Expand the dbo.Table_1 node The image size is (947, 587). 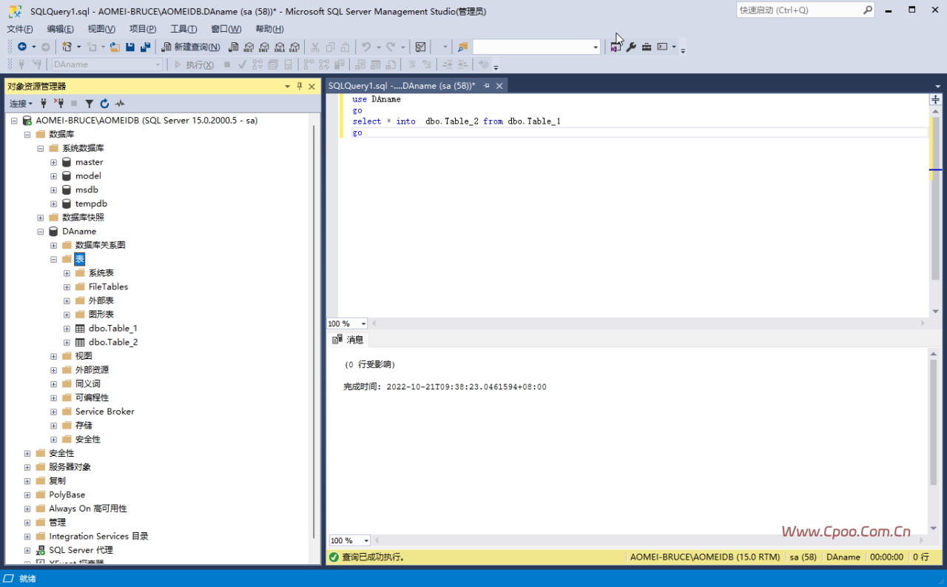click(x=67, y=328)
